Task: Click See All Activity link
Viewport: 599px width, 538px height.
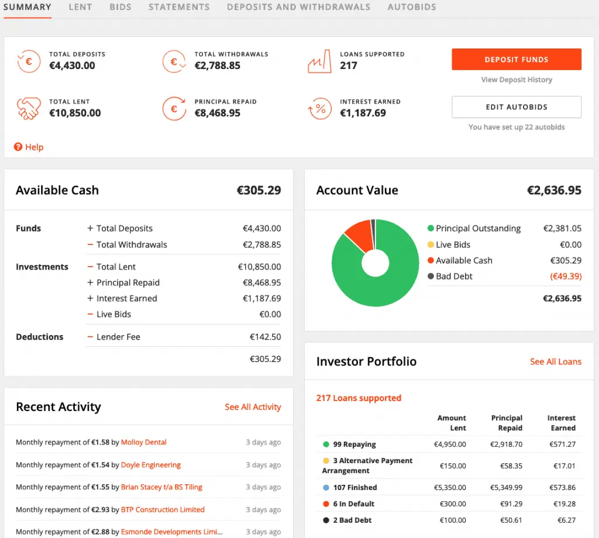Action: click(x=253, y=406)
